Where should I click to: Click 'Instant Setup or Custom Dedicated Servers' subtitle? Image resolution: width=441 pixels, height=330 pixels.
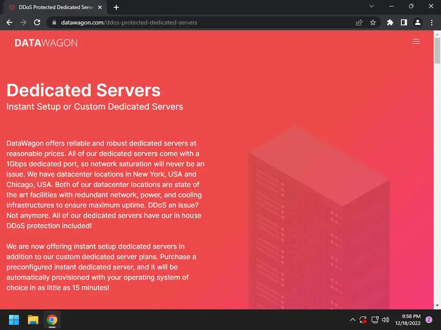(95, 107)
